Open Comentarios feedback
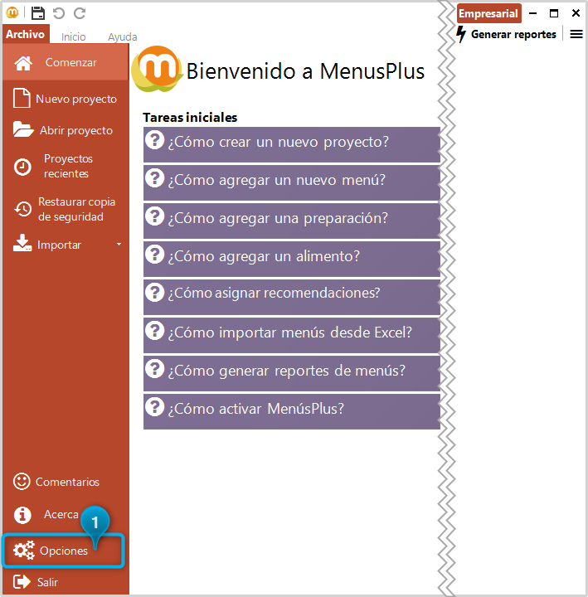 (66, 482)
